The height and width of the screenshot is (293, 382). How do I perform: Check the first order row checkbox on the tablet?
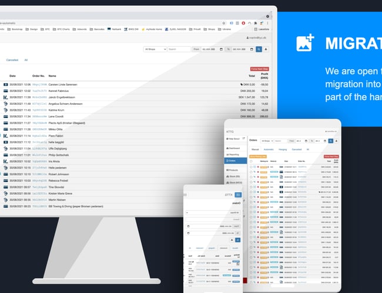pyautogui.click(x=252, y=167)
